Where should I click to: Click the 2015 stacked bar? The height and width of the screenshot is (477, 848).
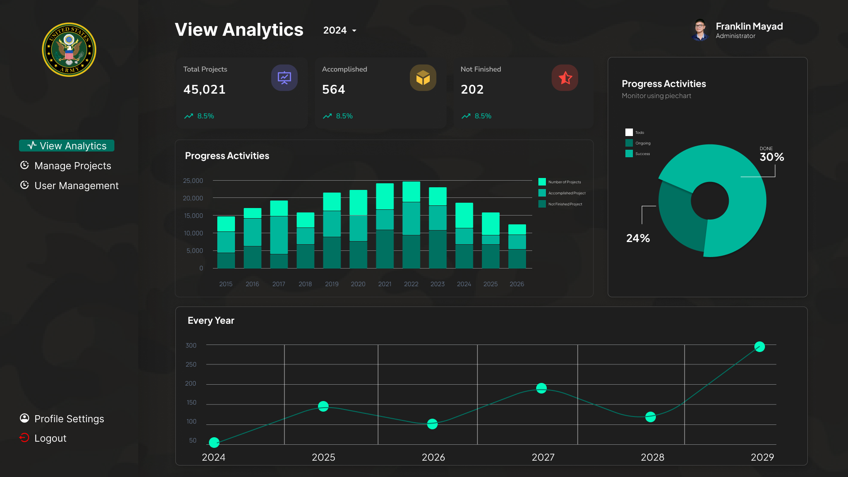226,242
